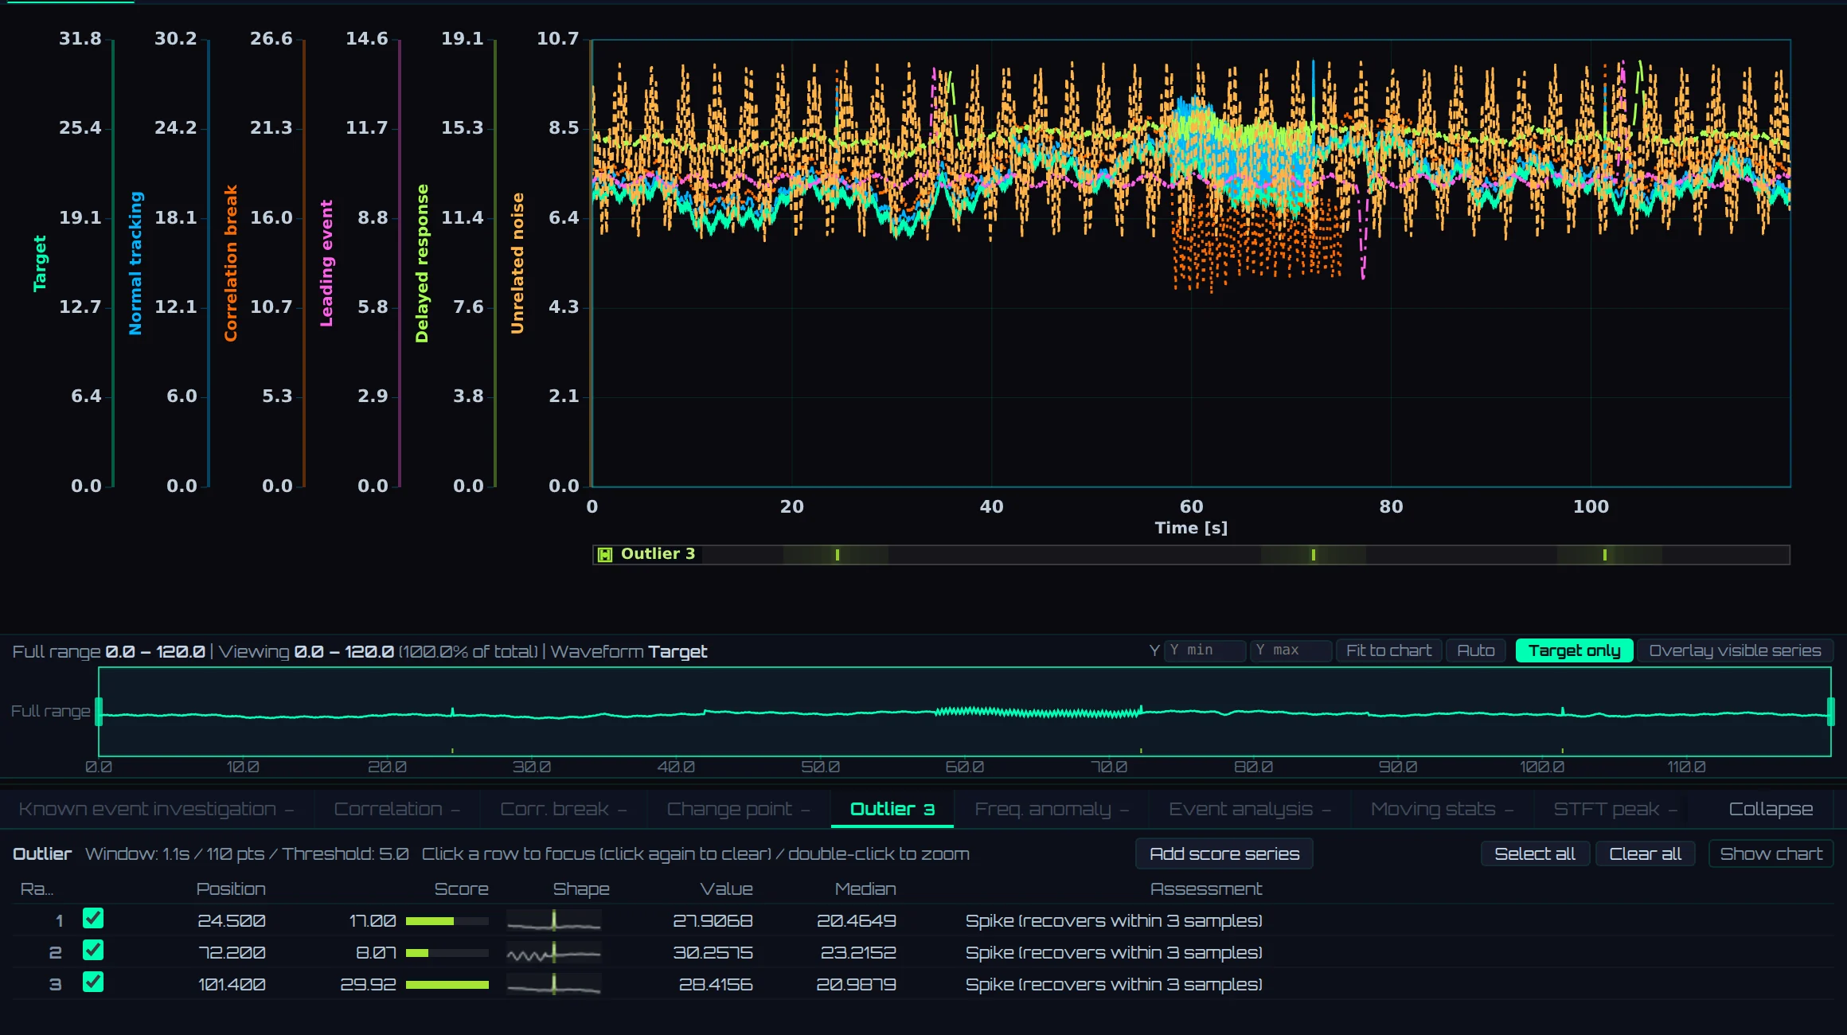The image size is (1847, 1035).
Task: Open the Change point tab
Action: coord(738,809)
